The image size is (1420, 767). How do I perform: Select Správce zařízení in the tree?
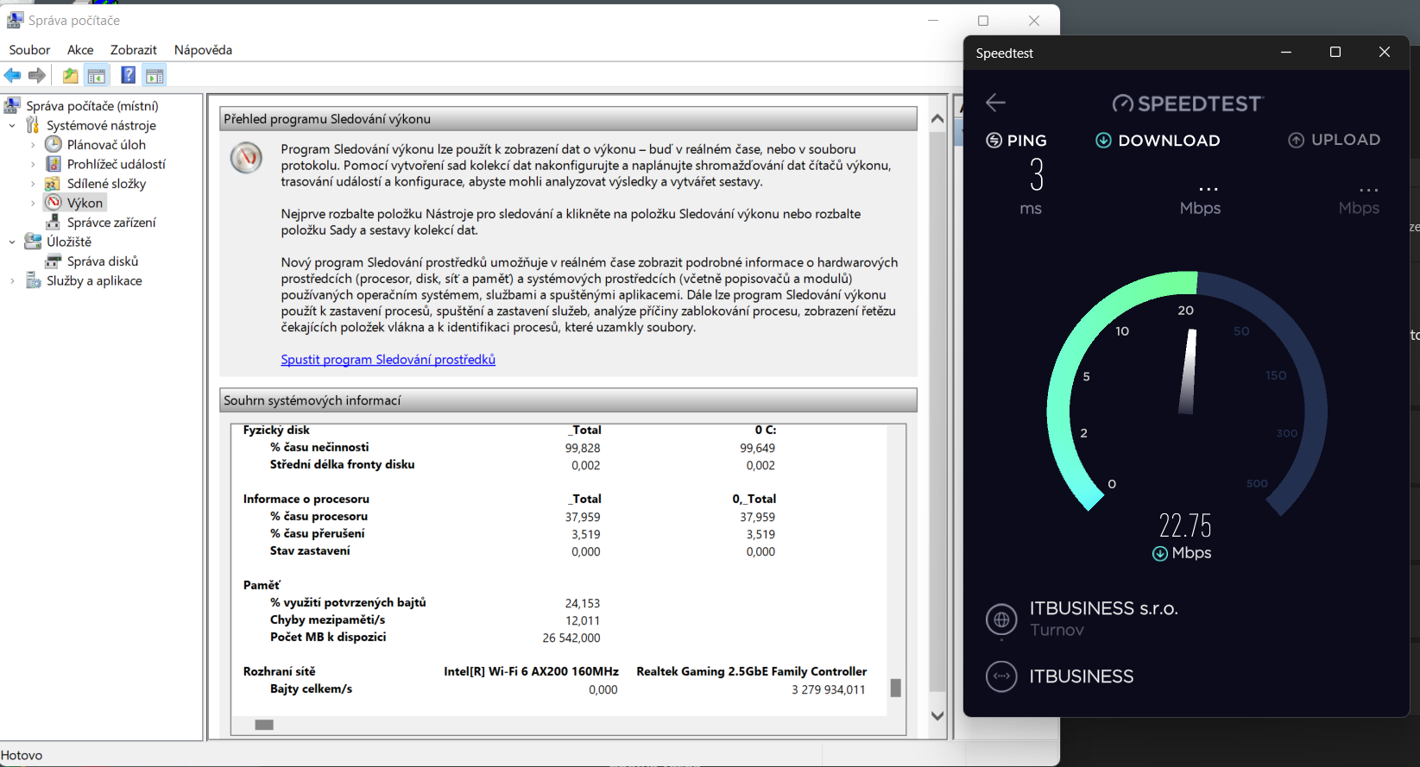click(x=111, y=223)
